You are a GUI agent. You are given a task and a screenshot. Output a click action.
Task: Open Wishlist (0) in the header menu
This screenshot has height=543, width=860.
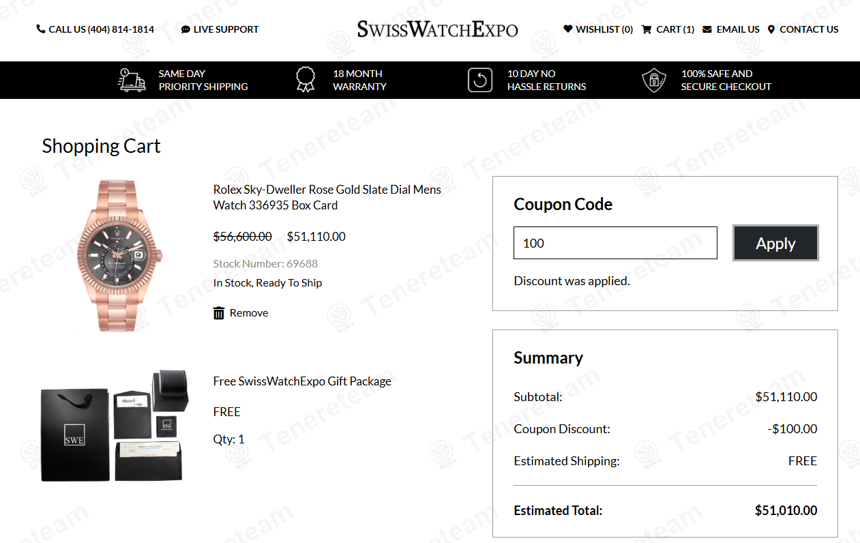(x=604, y=29)
